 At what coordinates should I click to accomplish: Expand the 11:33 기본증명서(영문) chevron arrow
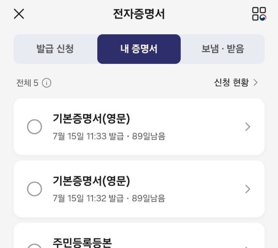pos(247,127)
